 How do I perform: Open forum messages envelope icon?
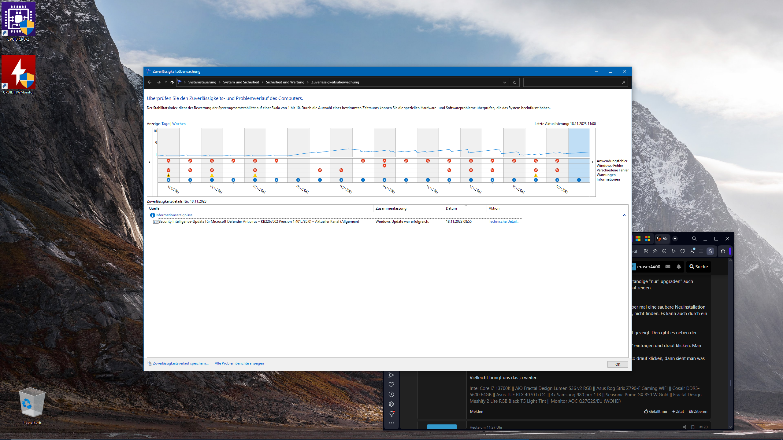pos(668,266)
